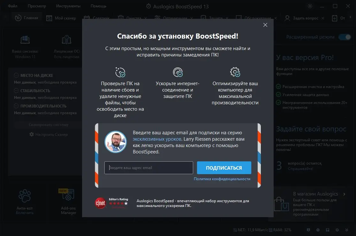356x236 pixels.
Task: Click the Главная tab speedometer icon
Action: (x=18, y=18)
